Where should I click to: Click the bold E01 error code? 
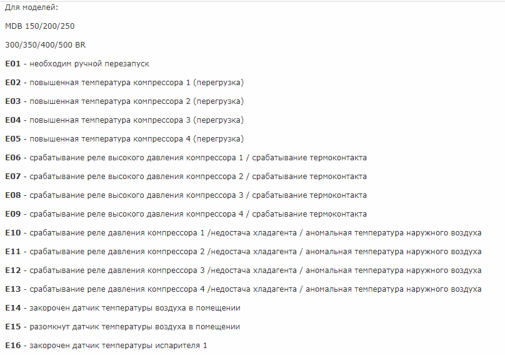13,63
